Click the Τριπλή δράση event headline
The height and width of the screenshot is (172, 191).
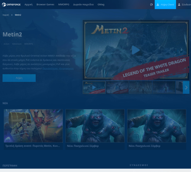click(33, 146)
